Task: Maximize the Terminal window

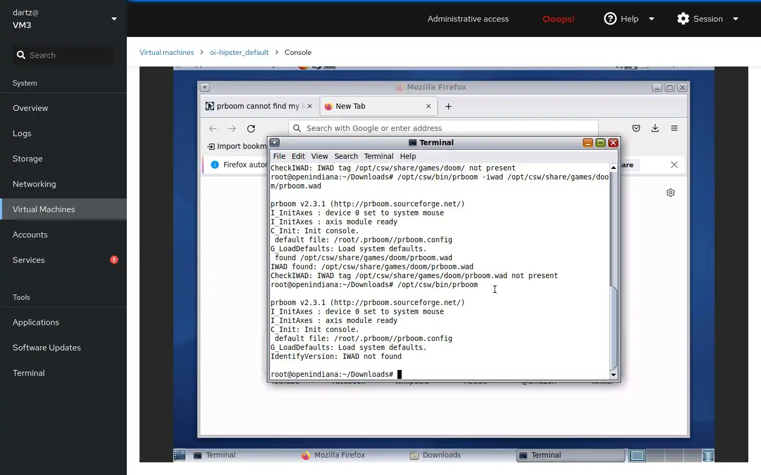Action: tap(600, 142)
